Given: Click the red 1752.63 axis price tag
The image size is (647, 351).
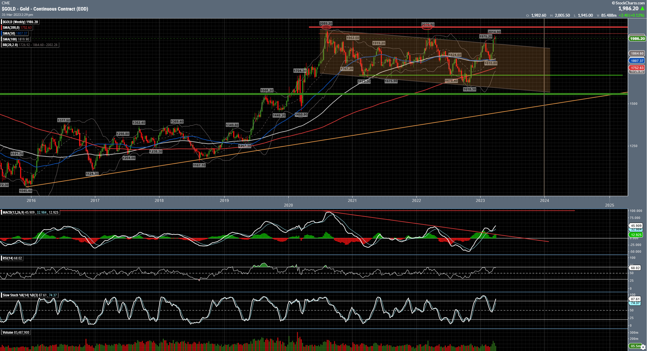Looking at the screenshot, I should [x=637, y=68].
